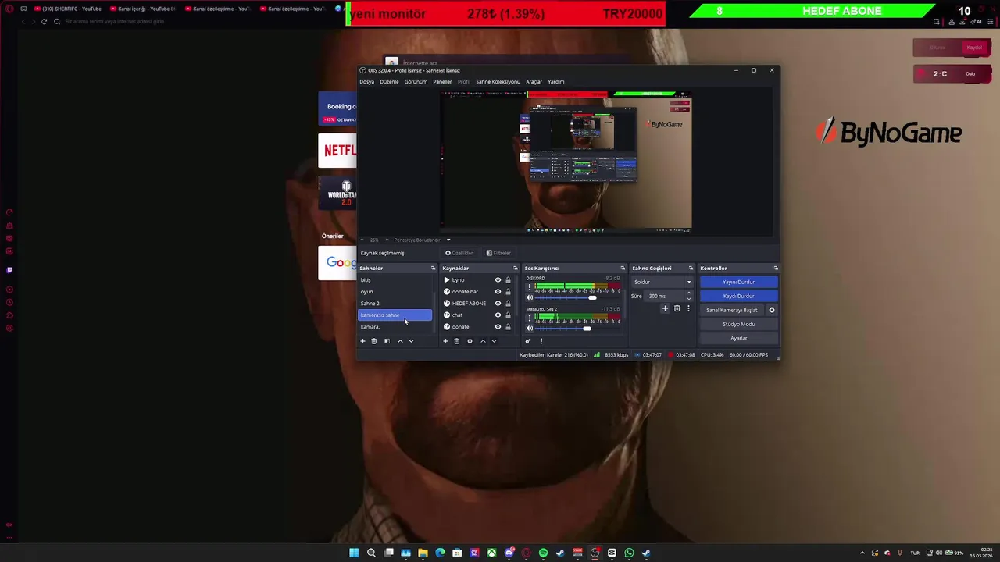Toggle lock on donate bar source
This screenshot has width=1000, height=562.
(508, 292)
